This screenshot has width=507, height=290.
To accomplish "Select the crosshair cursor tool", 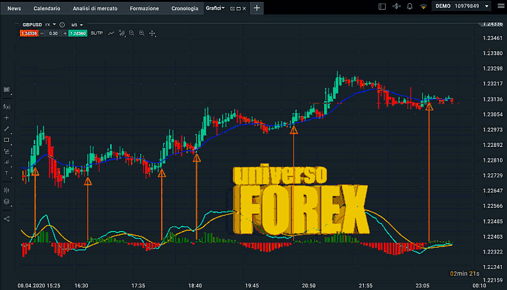I will (x=6, y=118).
